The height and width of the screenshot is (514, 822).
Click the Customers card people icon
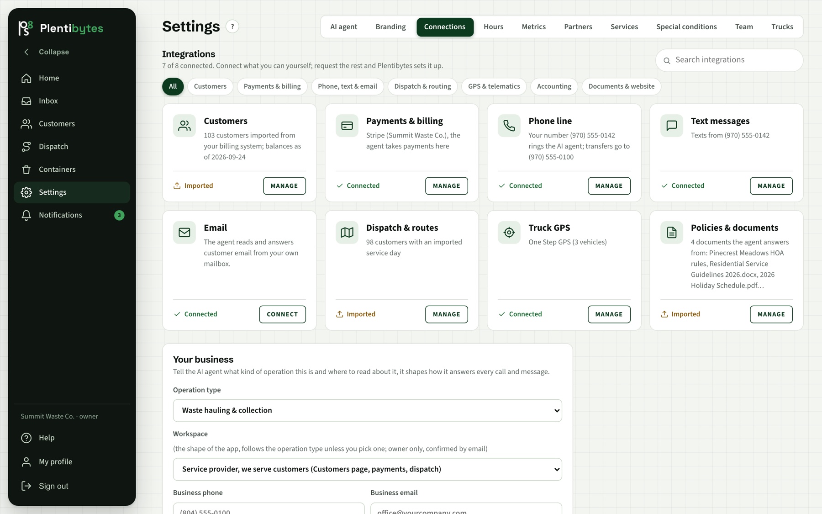click(184, 126)
